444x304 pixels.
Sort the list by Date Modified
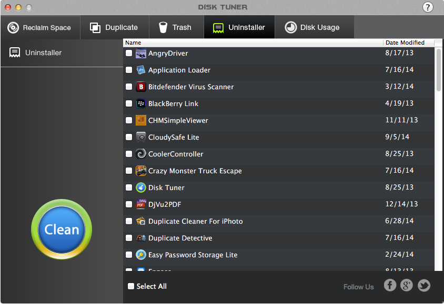[x=409, y=43]
